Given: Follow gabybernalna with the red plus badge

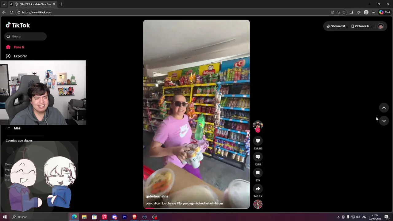Looking at the screenshot, I should [258, 130].
